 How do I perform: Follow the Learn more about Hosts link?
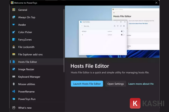point(141,84)
